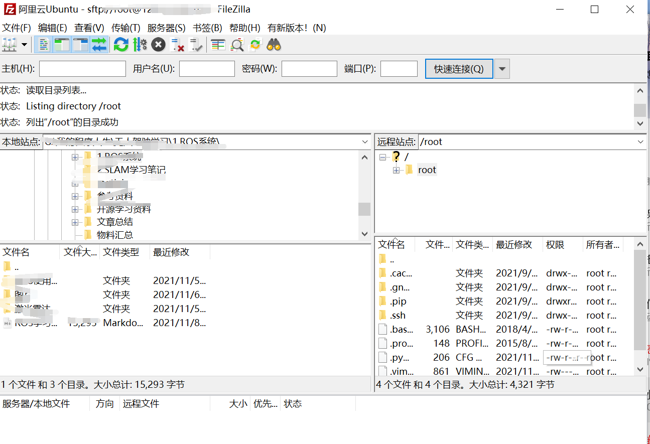
Task: Select the 文章总结 folder in local tree
Action: tap(115, 222)
